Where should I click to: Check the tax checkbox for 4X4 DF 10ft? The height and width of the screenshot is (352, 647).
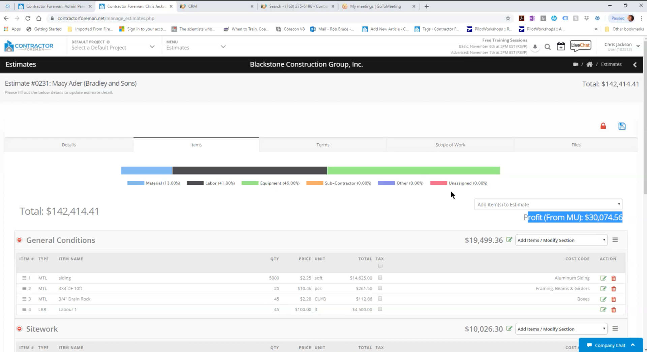pyautogui.click(x=380, y=288)
